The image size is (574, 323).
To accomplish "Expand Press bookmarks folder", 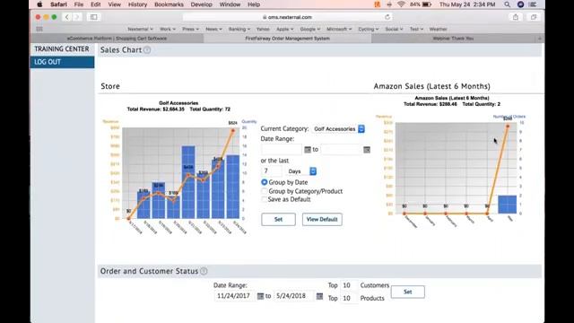I will [190, 29].
